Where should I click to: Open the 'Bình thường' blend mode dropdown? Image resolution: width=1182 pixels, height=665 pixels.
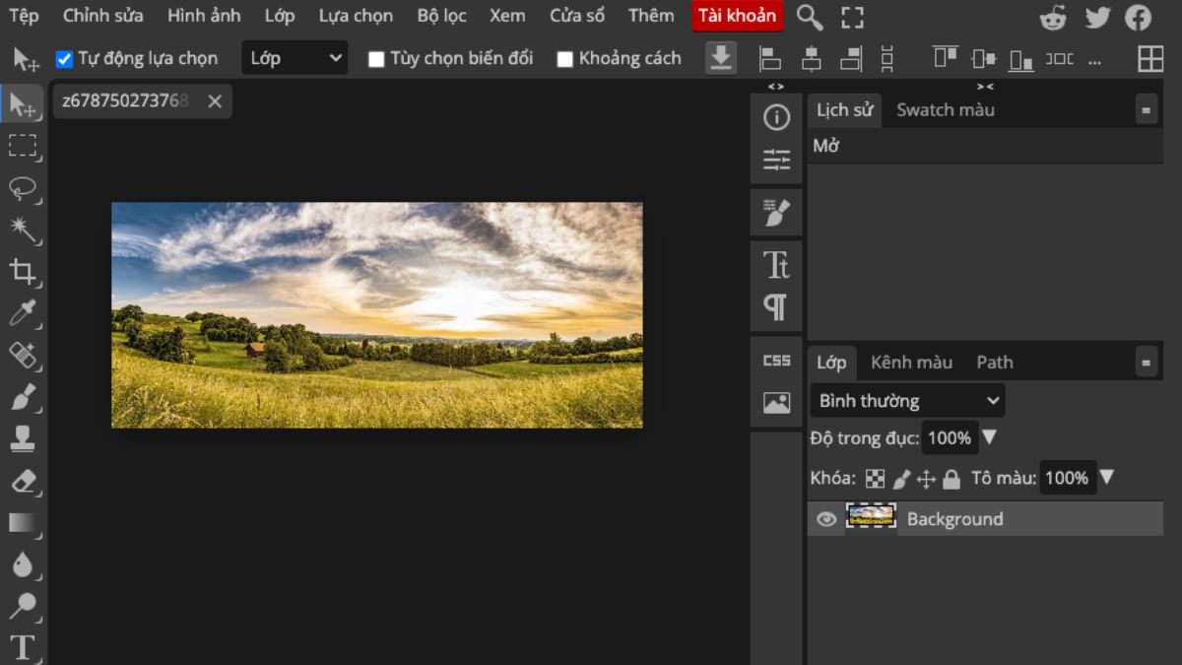tap(908, 401)
